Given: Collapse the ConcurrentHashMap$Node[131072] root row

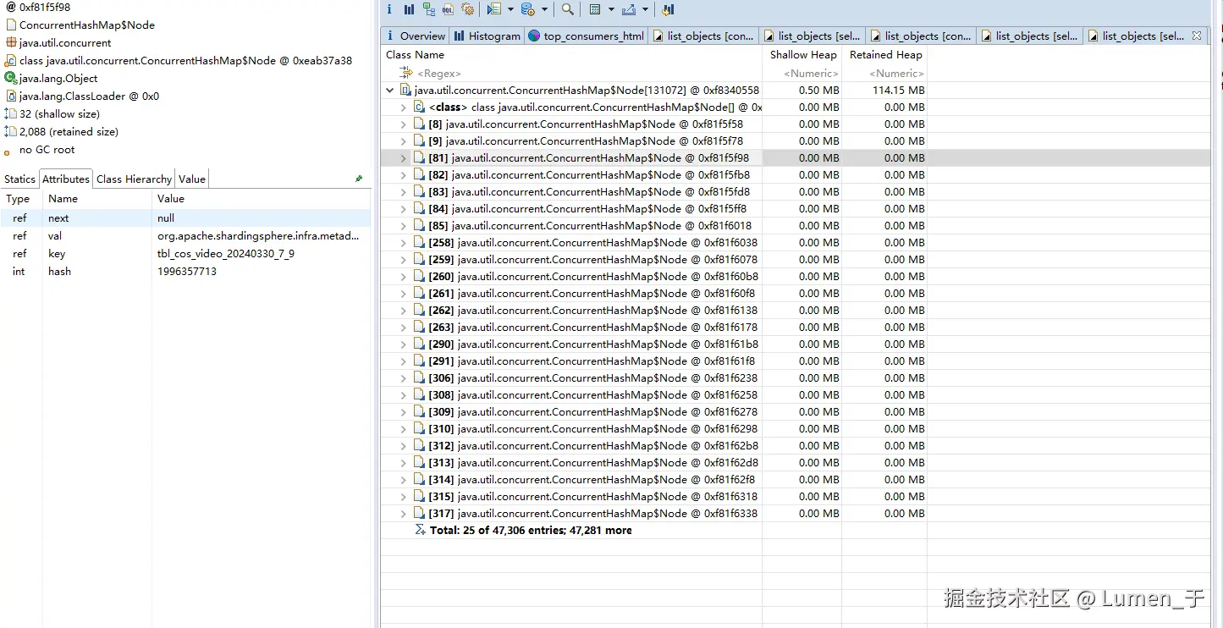Looking at the screenshot, I should [x=389, y=90].
